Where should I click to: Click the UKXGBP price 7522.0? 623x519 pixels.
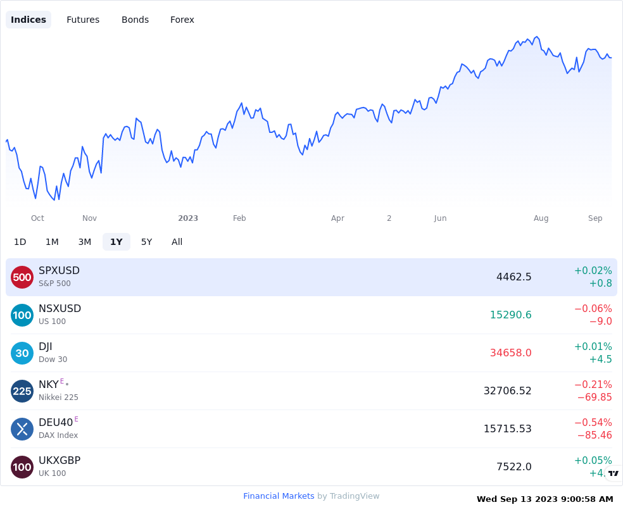pyautogui.click(x=513, y=466)
